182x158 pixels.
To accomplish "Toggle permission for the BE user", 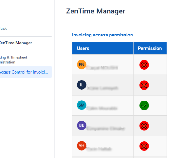I will pyautogui.click(x=144, y=126).
